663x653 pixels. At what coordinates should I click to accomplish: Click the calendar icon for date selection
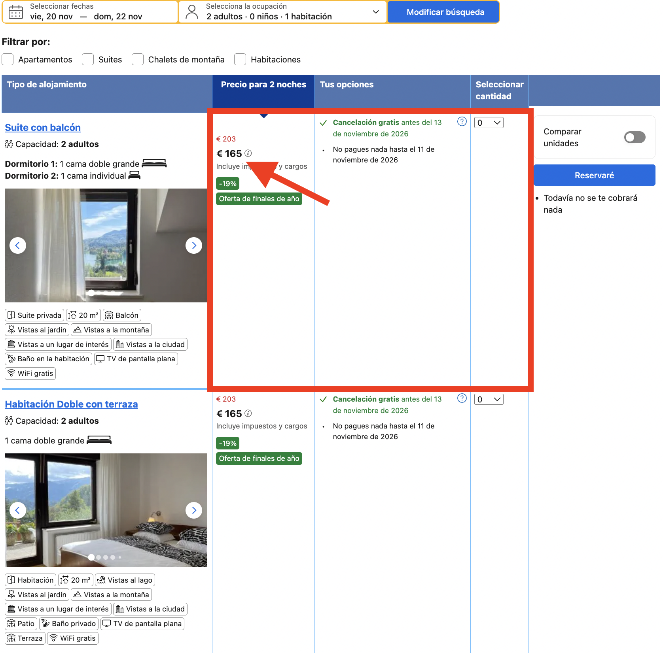(16, 12)
